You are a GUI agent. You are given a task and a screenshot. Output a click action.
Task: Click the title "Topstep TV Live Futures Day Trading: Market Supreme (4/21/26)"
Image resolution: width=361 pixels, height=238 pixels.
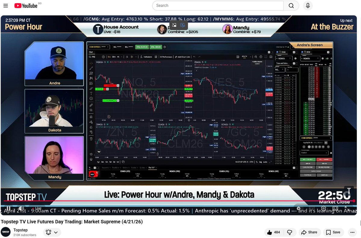[x=72, y=222]
